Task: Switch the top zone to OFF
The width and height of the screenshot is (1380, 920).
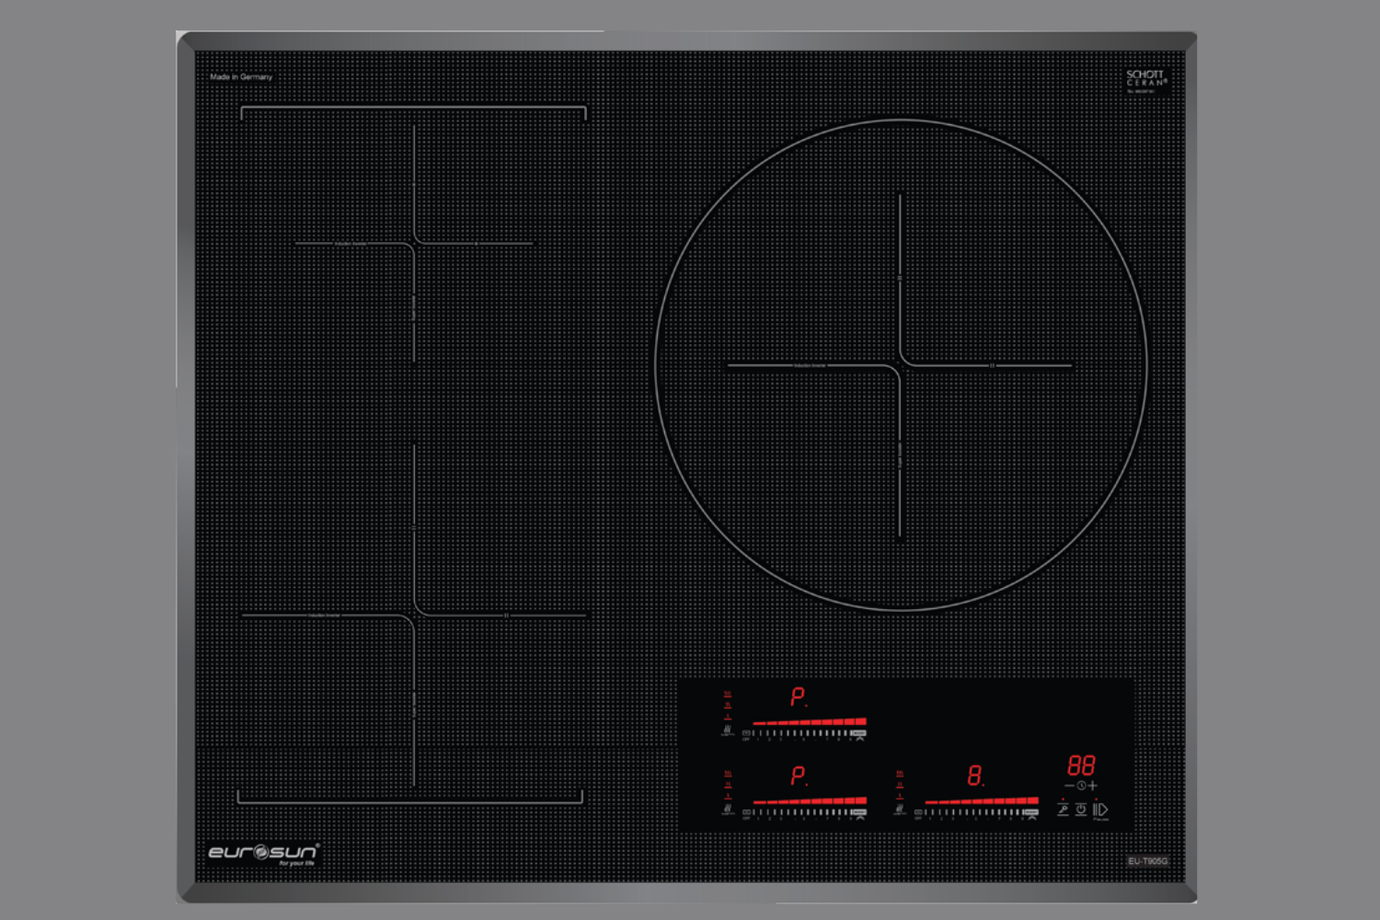Action: (747, 734)
